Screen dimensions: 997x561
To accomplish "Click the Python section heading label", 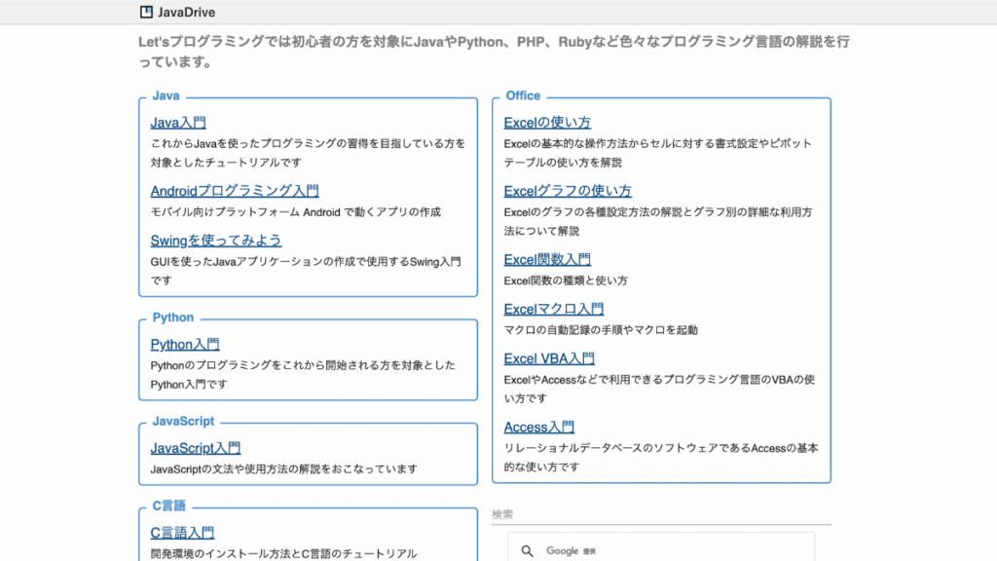I will (x=172, y=318).
